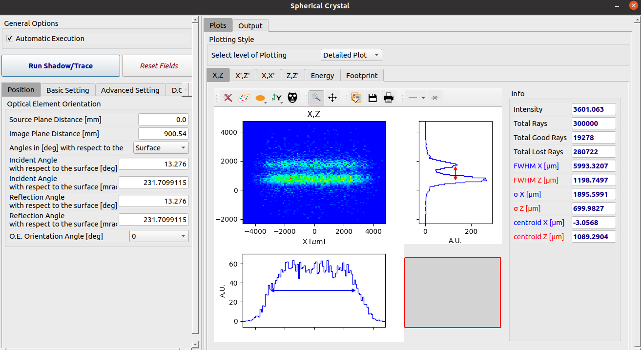The width and height of the screenshot is (641, 350).
Task: Click the Y axis orientation icon
Action: 276,98
